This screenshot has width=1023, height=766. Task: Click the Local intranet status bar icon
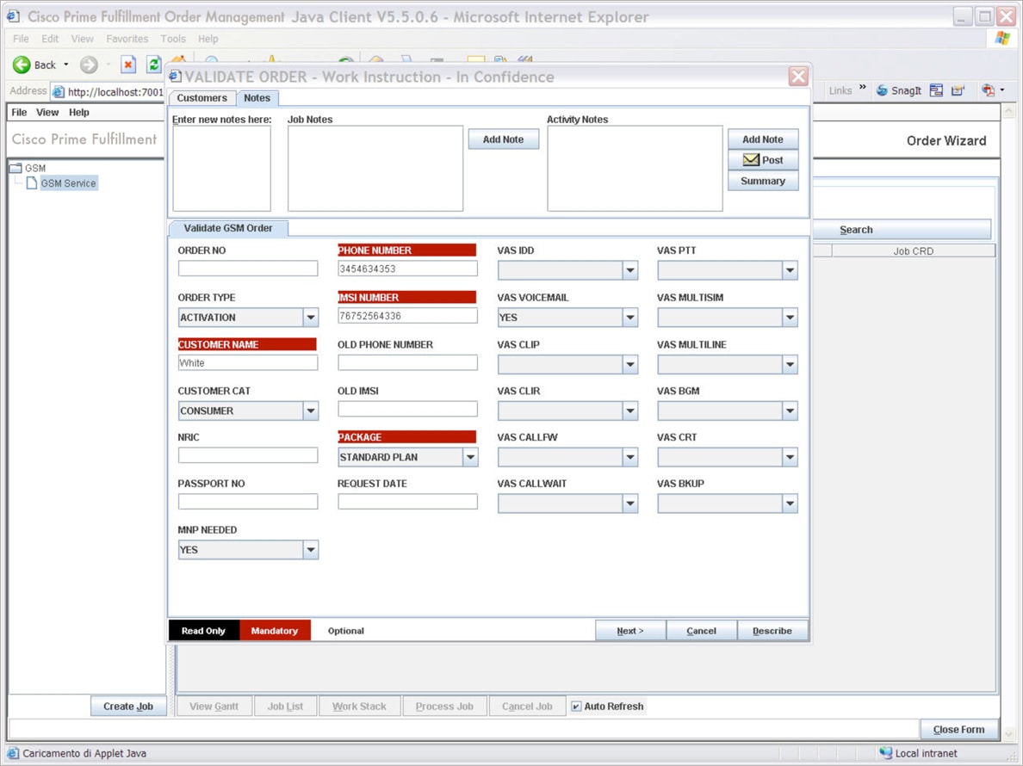pos(885,753)
